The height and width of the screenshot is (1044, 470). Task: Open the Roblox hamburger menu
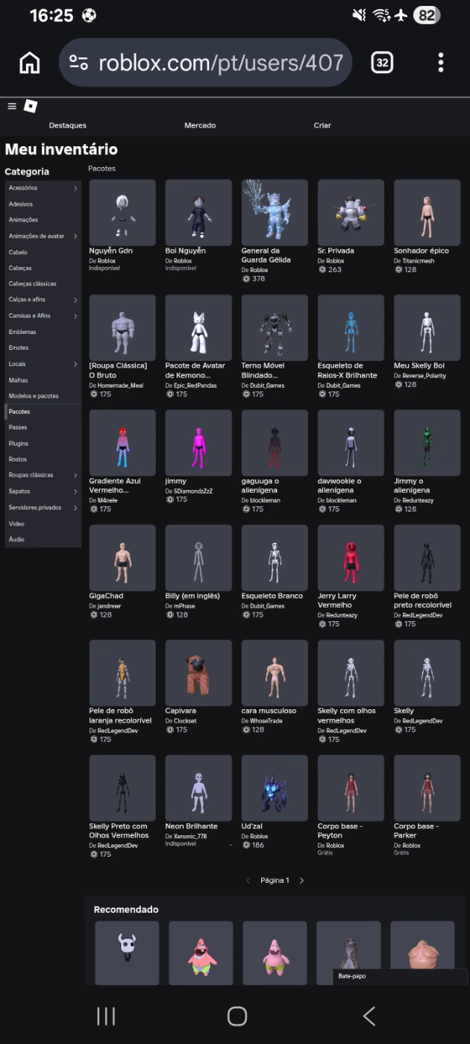[x=12, y=106]
